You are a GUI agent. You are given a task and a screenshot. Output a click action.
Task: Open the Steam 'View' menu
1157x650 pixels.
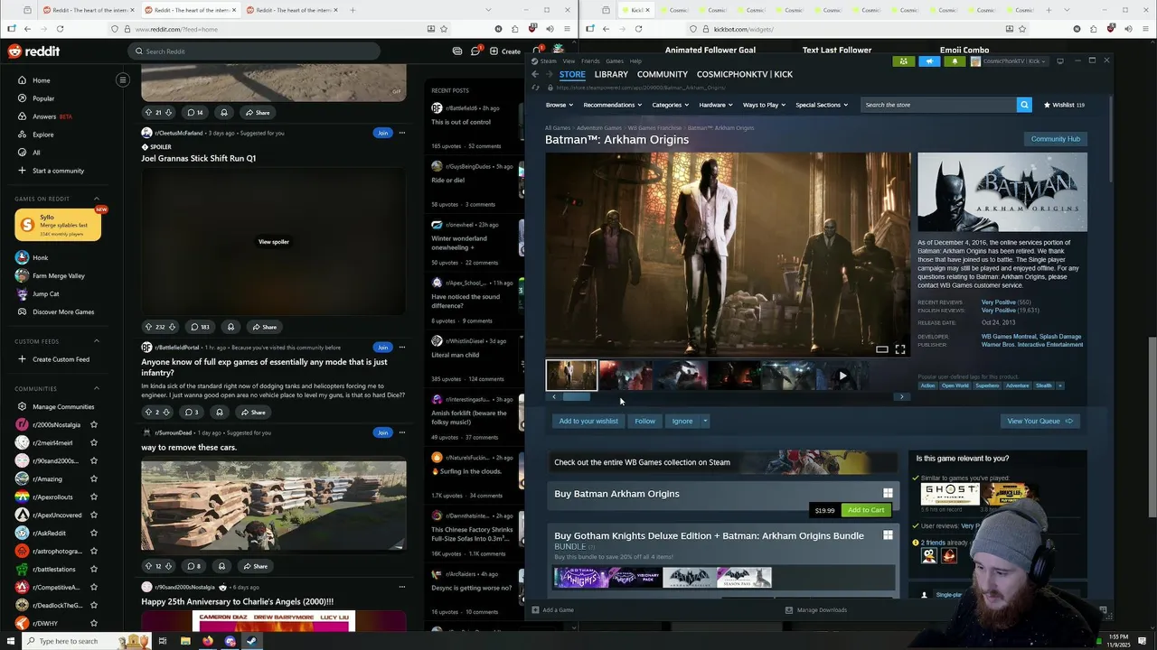click(569, 61)
